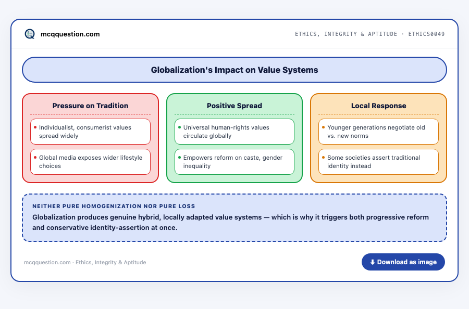Click the mcqquestion.com logo icon
The image size is (469, 309).
click(x=30, y=34)
